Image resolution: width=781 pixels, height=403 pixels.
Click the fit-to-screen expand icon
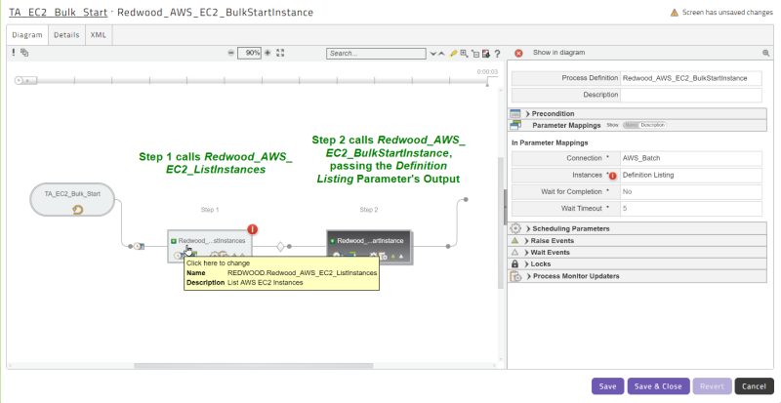click(x=280, y=53)
